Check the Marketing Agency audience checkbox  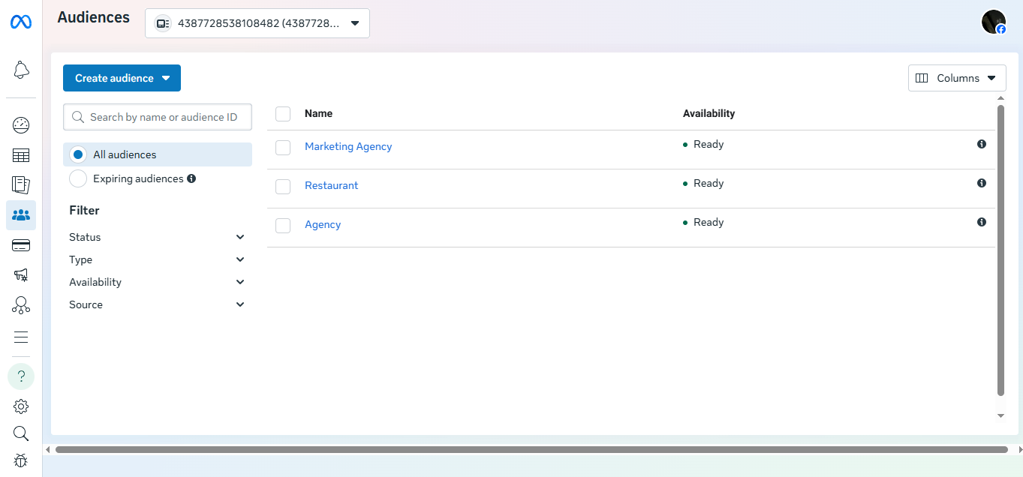click(x=283, y=148)
